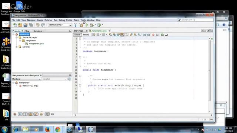Toggle Sort by Source in Navigator
The image size is (237, 133).
[53, 114]
